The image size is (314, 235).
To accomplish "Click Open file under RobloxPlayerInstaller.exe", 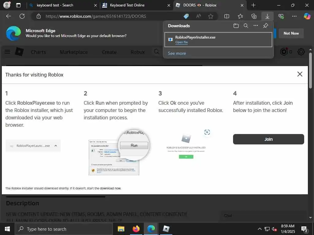I will [x=182, y=42].
